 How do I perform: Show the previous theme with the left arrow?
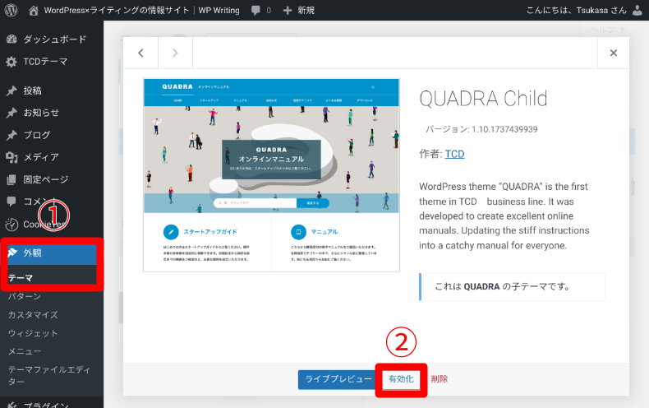pyautogui.click(x=140, y=53)
